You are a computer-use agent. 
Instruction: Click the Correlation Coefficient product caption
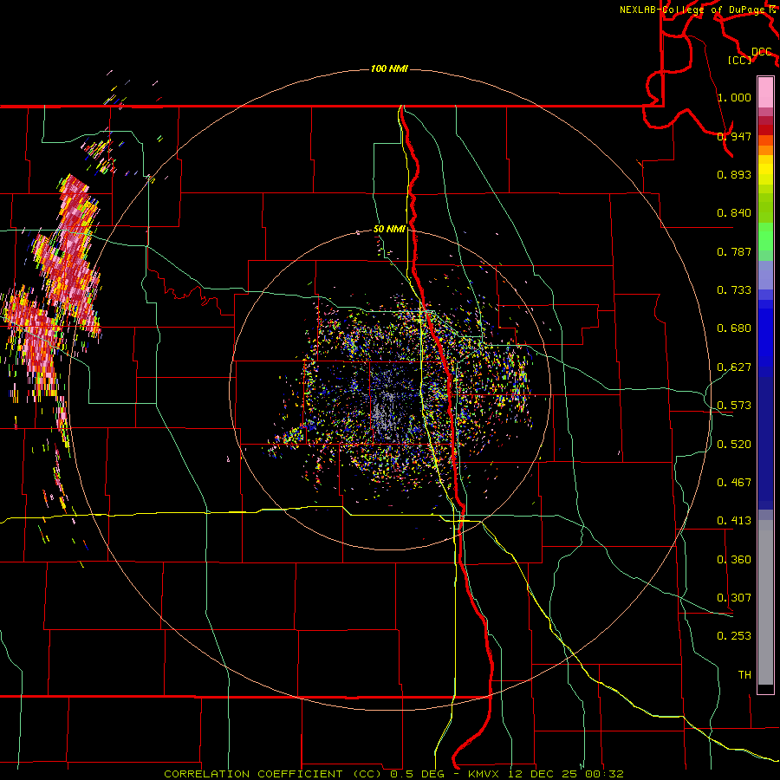click(393, 774)
